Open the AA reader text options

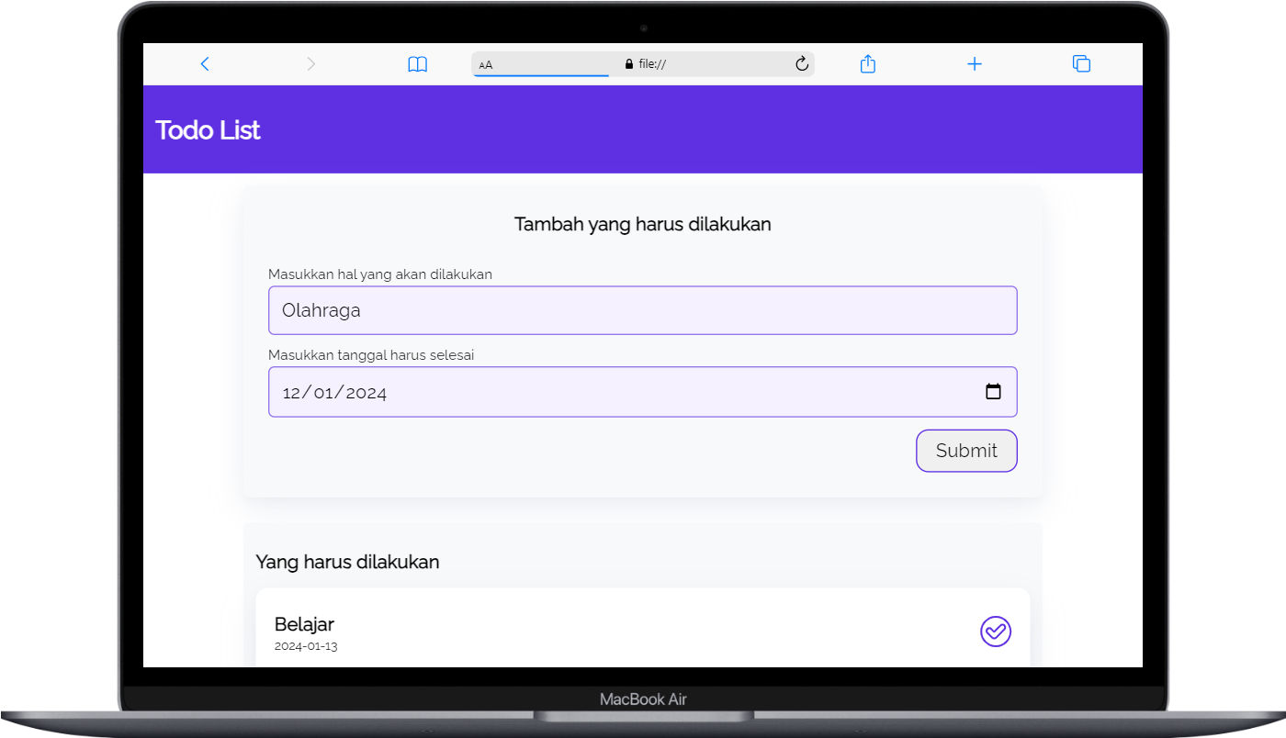coord(486,64)
